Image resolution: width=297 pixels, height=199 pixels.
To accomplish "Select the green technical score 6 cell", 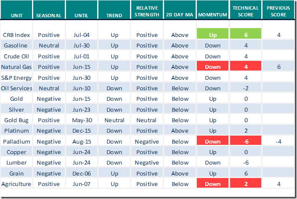I will (x=246, y=35).
